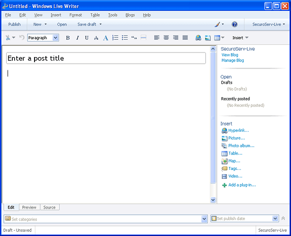Viewport: 291px width, 236px height.
Task: Click the View Blog link
Action: [230, 55]
